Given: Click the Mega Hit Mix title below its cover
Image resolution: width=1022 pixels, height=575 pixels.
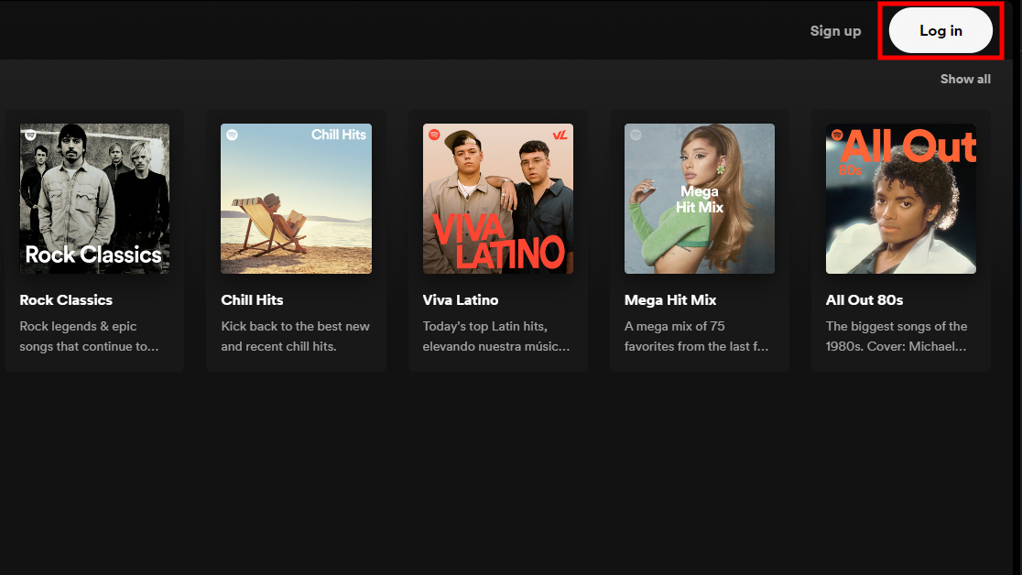Looking at the screenshot, I should (x=670, y=300).
